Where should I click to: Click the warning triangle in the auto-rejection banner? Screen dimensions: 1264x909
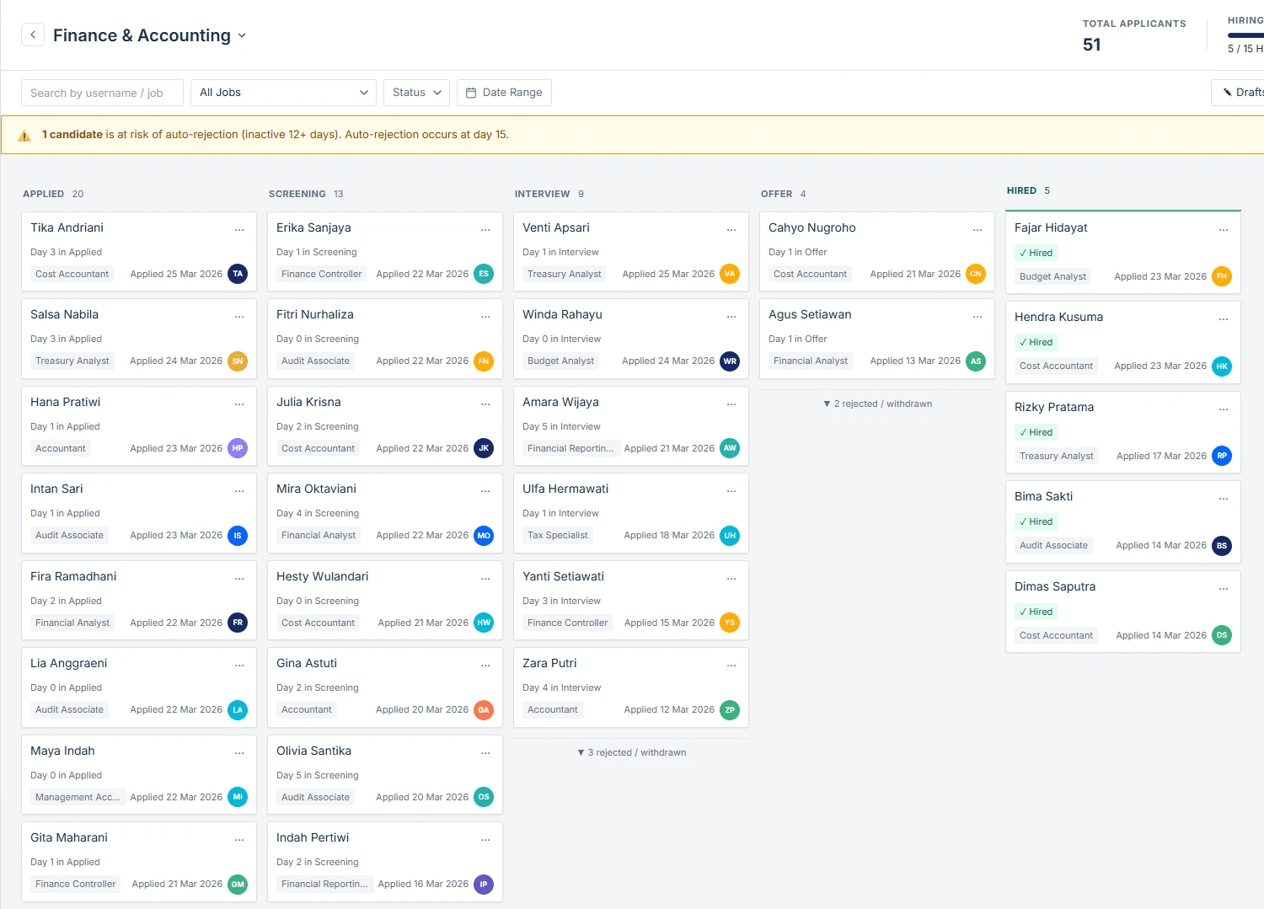(24, 135)
